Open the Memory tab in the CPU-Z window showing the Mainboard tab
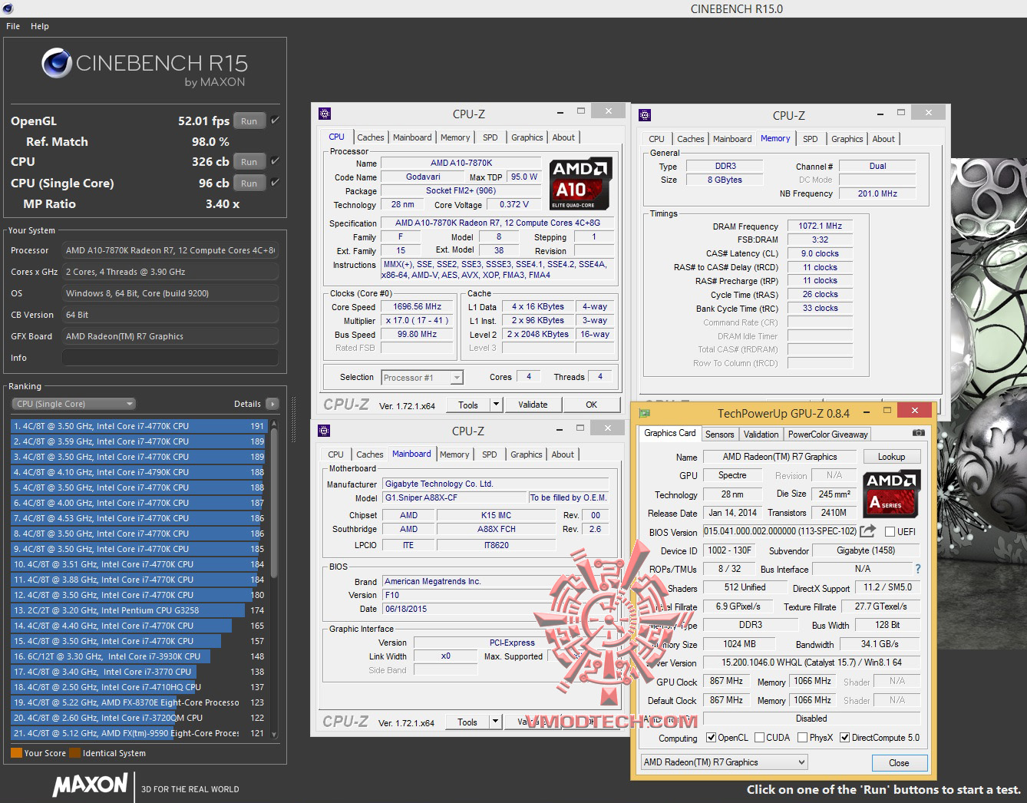The image size is (1027, 803). point(454,454)
